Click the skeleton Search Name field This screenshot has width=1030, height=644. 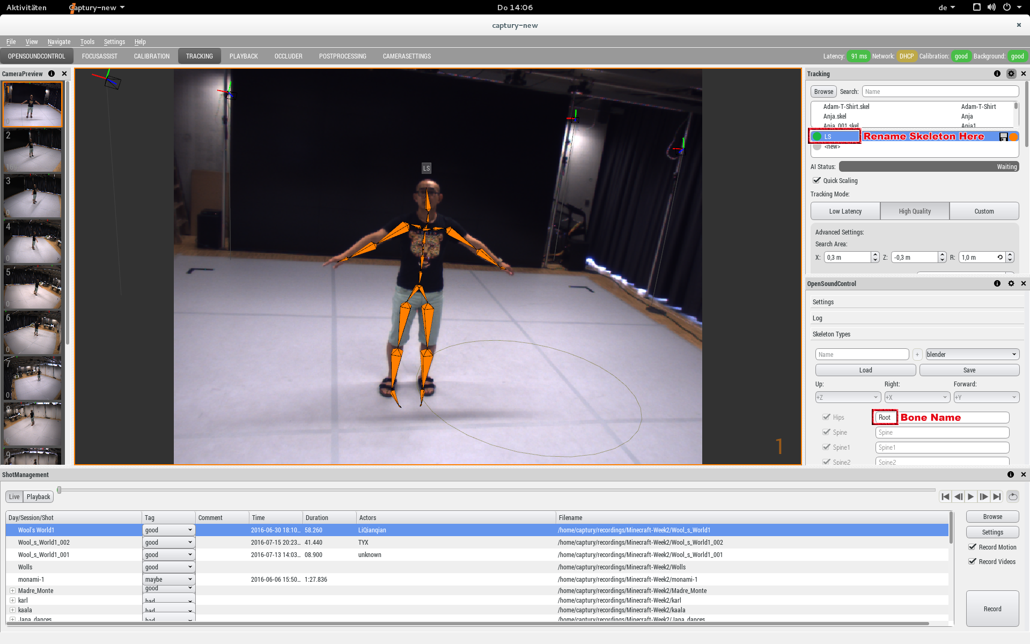940,91
